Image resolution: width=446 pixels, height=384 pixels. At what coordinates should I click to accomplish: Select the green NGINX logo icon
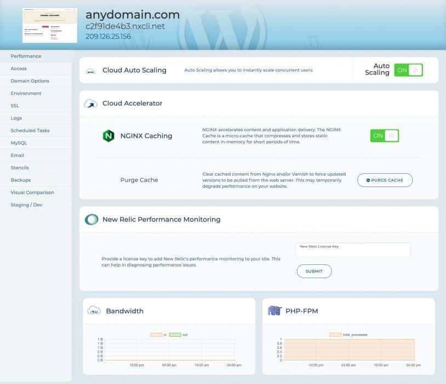click(x=108, y=135)
